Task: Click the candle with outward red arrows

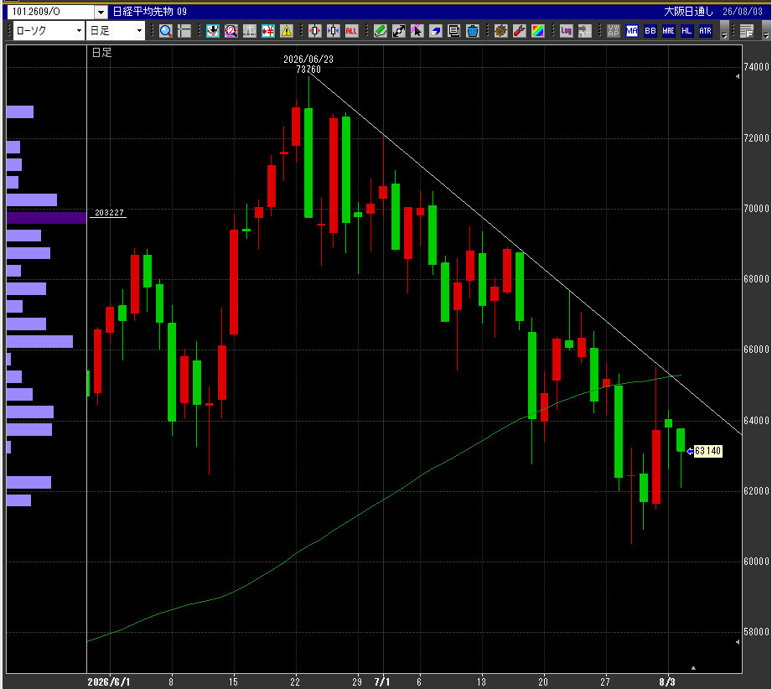Action: [x=314, y=31]
